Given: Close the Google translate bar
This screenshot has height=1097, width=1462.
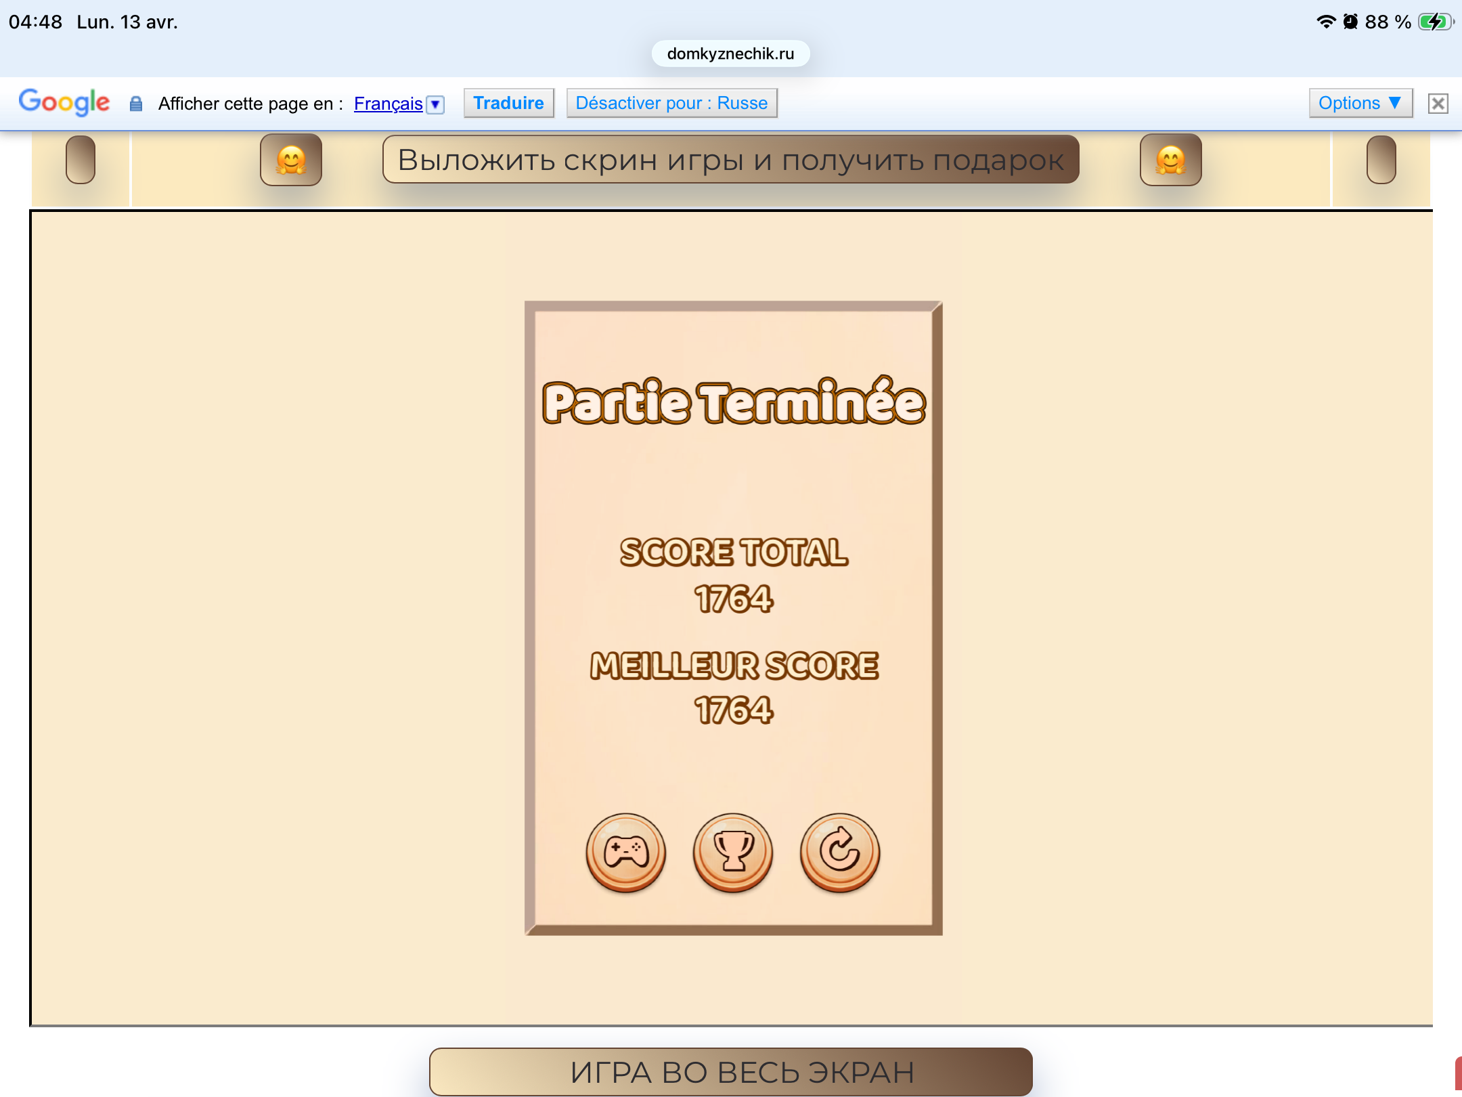Looking at the screenshot, I should pos(1438,104).
